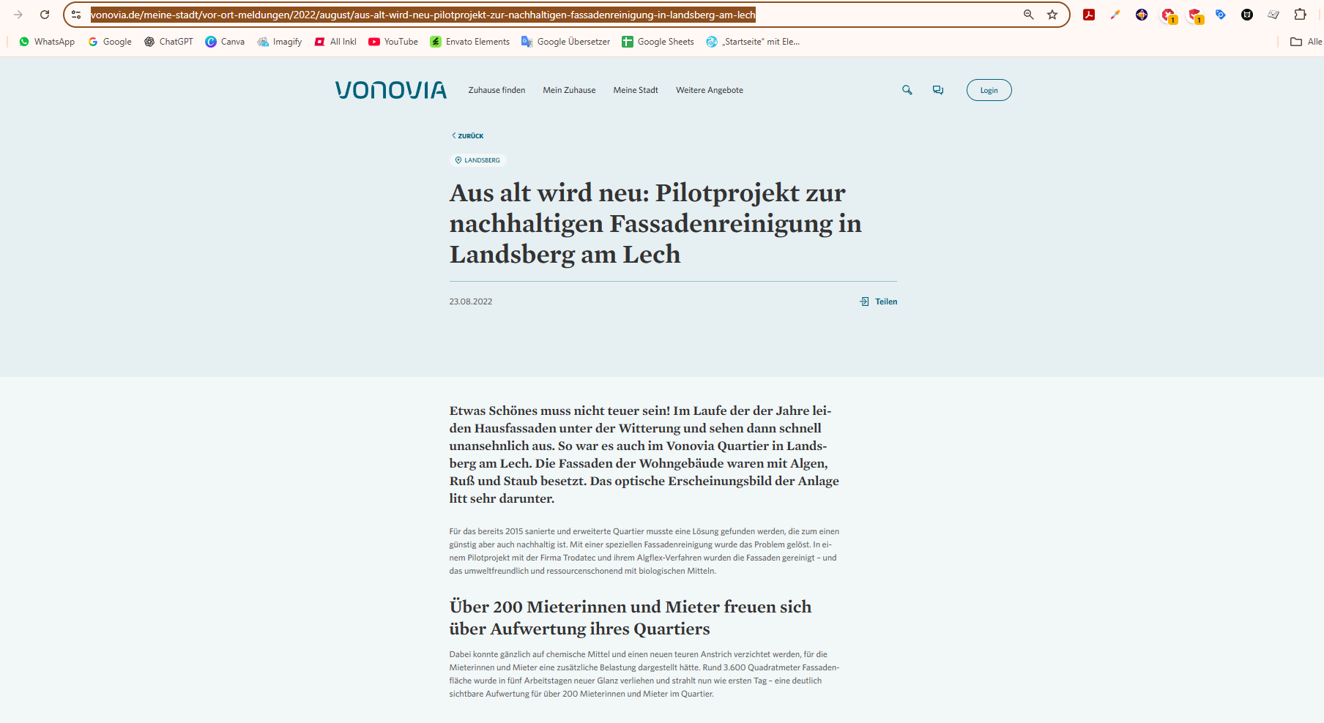Reload the page with the refresh icon

pyautogui.click(x=45, y=15)
